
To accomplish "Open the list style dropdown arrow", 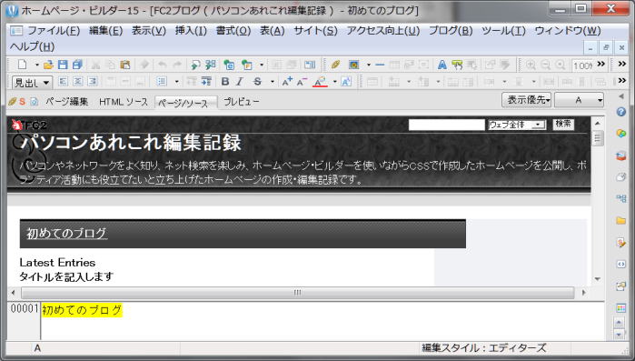I will (x=176, y=82).
